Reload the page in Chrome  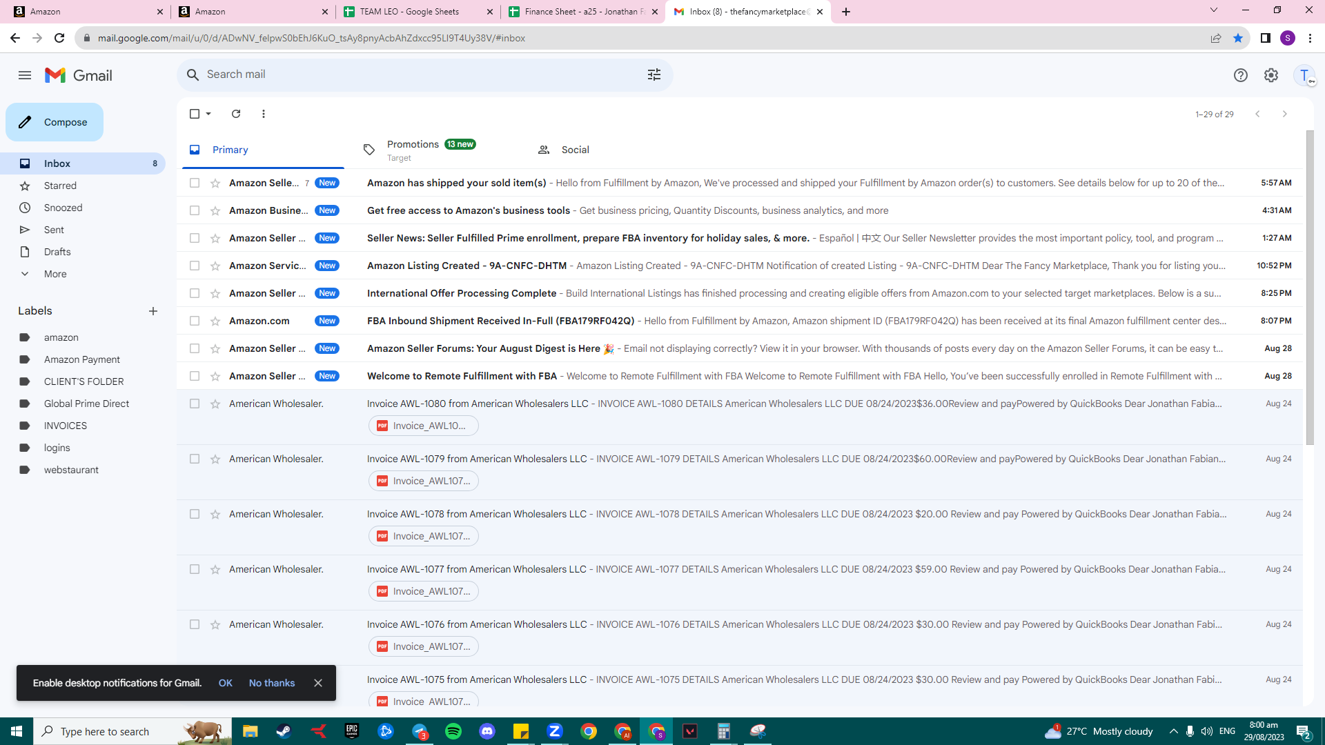pyautogui.click(x=59, y=38)
